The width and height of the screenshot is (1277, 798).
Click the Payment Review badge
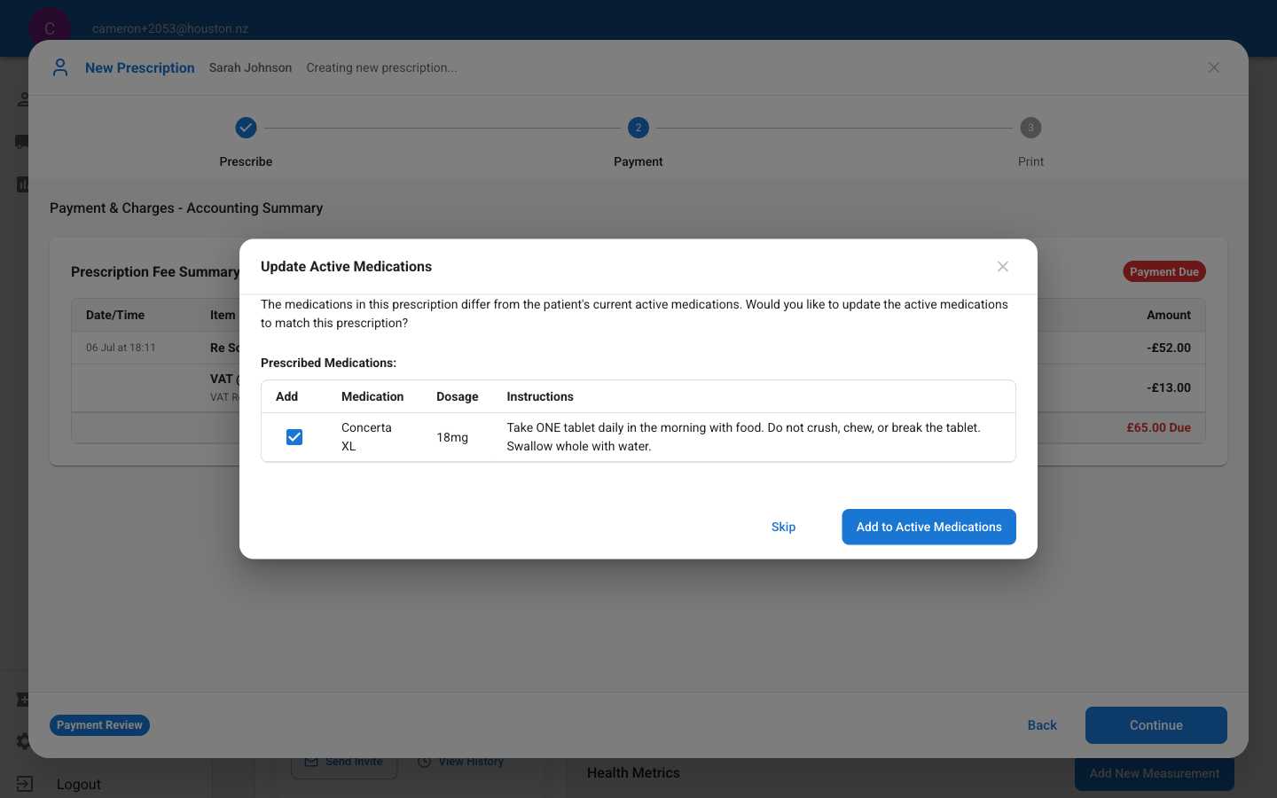tap(99, 725)
